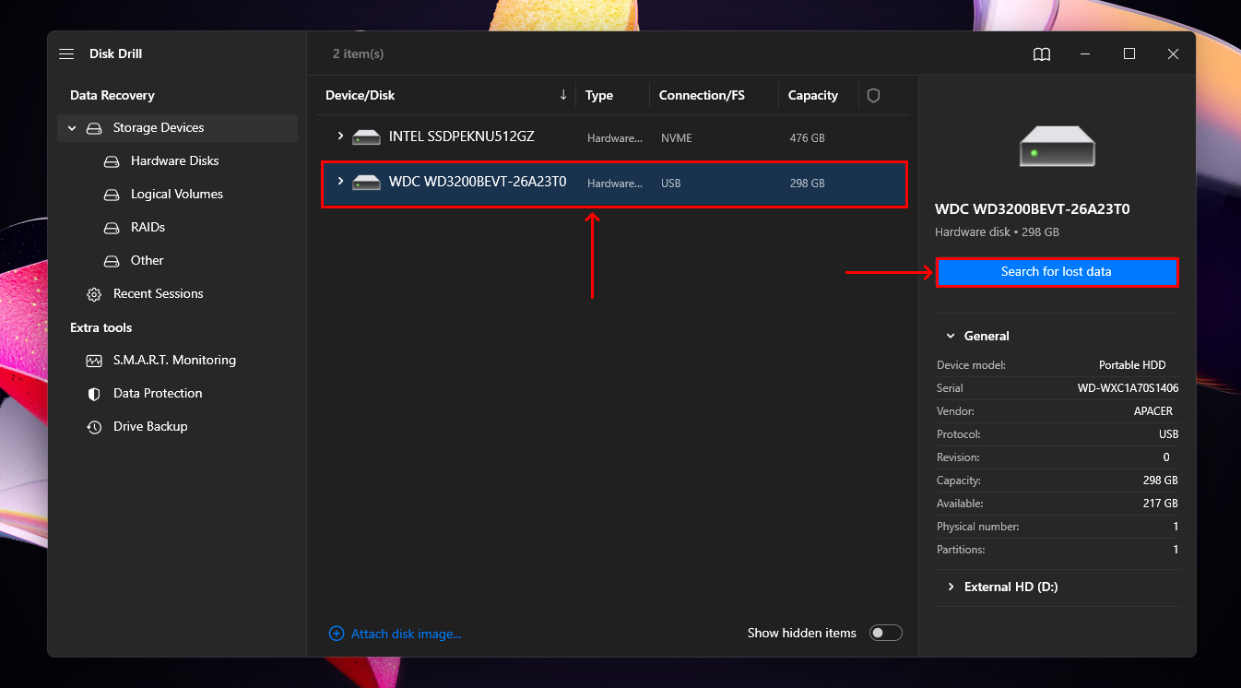Click the 2 item(s) count label
1241x688 pixels.
click(359, 54)
